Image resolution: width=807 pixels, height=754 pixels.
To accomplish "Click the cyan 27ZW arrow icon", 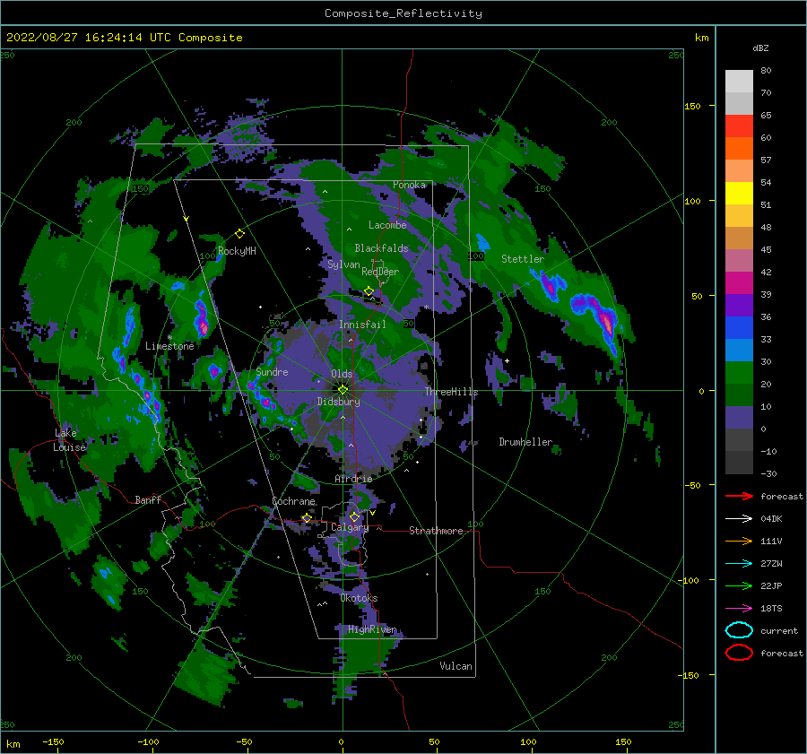I will (x=739, y=564).
